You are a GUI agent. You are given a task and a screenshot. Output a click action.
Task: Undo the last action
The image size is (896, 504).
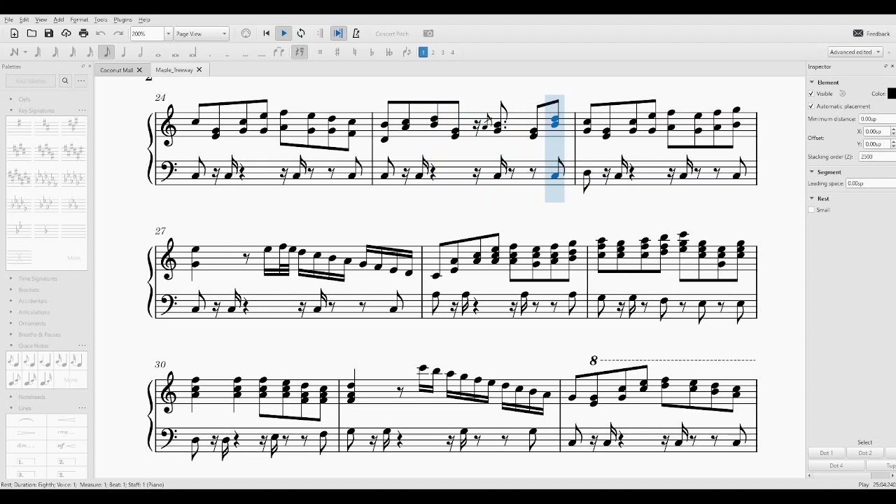point(101,34)
